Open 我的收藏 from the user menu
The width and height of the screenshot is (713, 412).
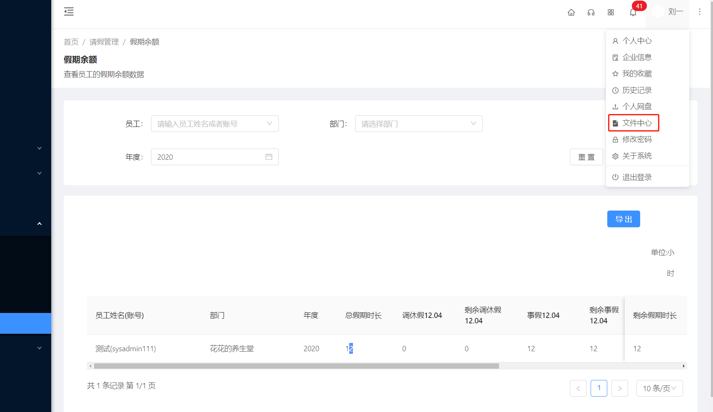coord(648,74)
